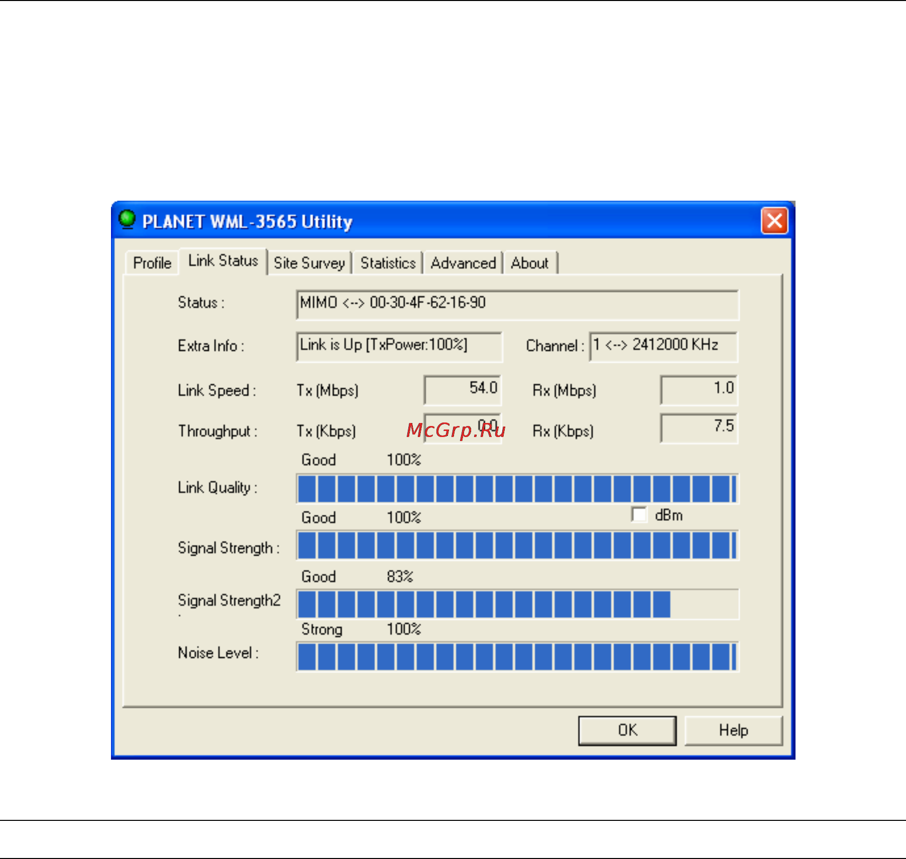The width and height of the screenshot is (906, 859).
Task: Open the Site Survey tab
Action: (x=309, y=263)
